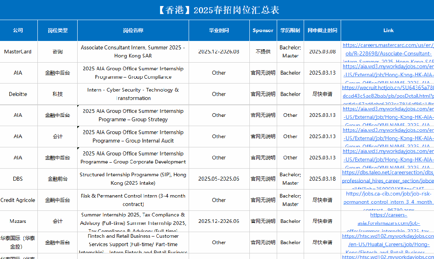Select the title cell 2025春招岗位汇总表

217,10
